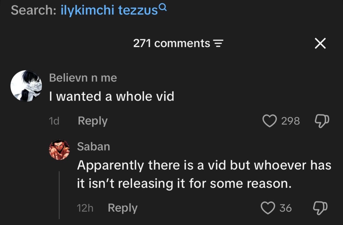The height and width of the screenshot is (225, 343).
Task: Open the comment sort filter icon
Action: [218, 43]
